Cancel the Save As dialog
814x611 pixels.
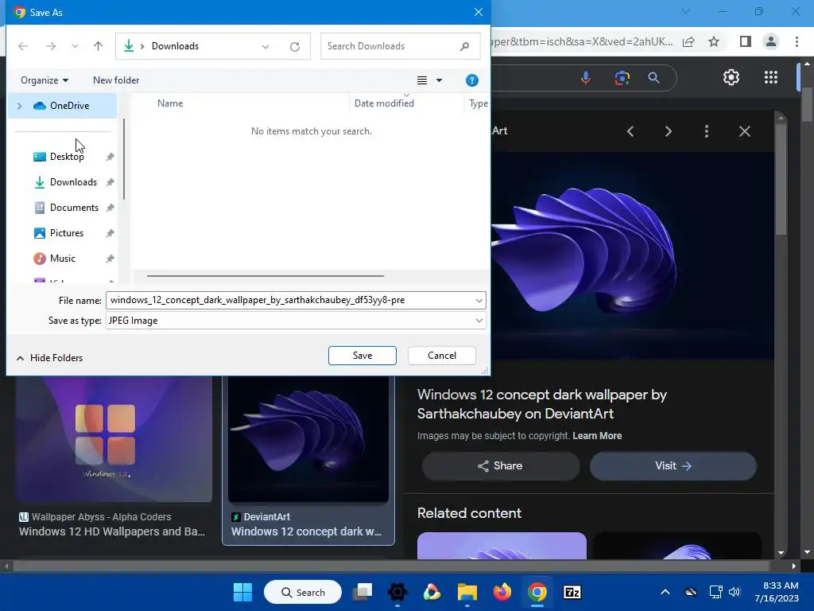(x=442, y=356)
